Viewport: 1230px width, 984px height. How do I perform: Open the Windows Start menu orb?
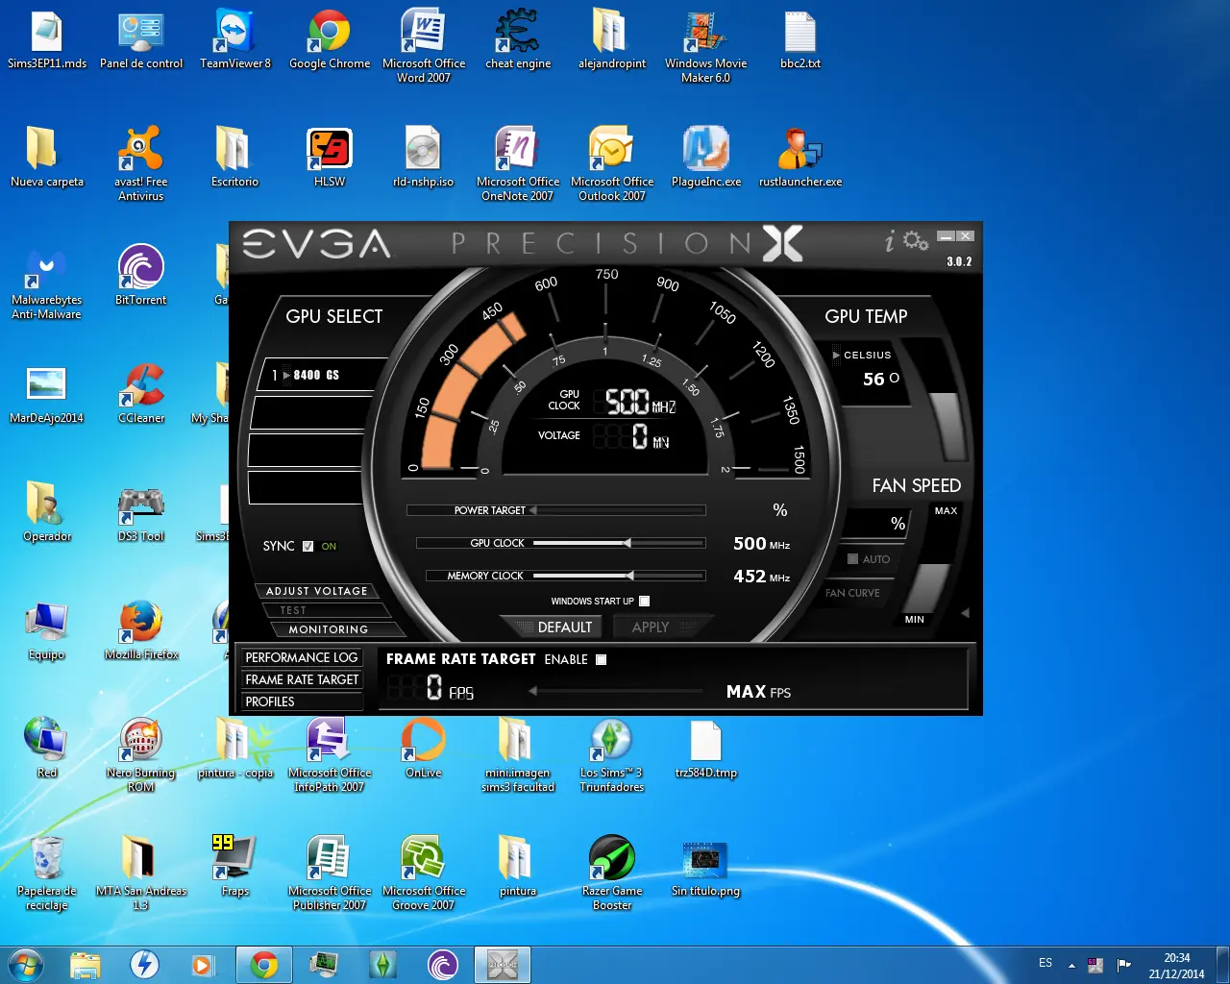(x=26, y=964)
